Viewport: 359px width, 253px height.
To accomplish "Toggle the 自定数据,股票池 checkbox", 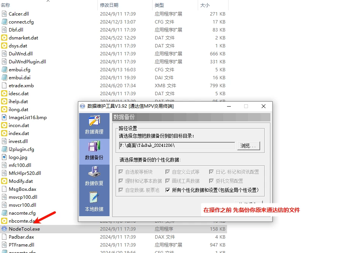I will click(121, 190).
